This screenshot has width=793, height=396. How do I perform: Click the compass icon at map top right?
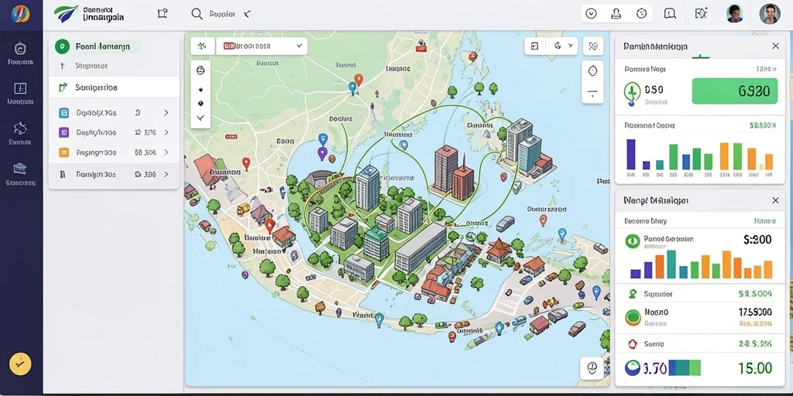coord(593,70)
